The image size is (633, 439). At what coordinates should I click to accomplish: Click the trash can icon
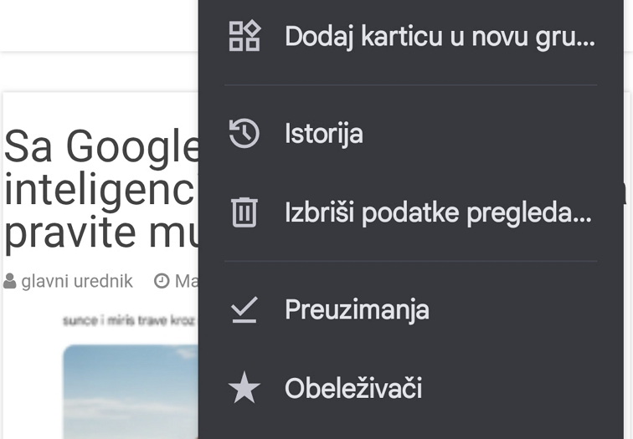(244, 213)
